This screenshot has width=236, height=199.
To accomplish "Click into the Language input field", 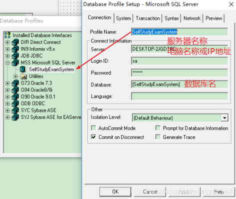I will (x=180, y=96).
